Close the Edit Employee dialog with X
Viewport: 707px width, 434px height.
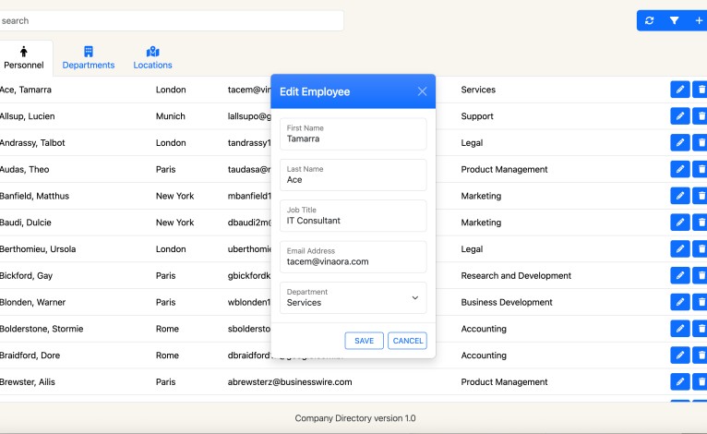coord(422,91)
